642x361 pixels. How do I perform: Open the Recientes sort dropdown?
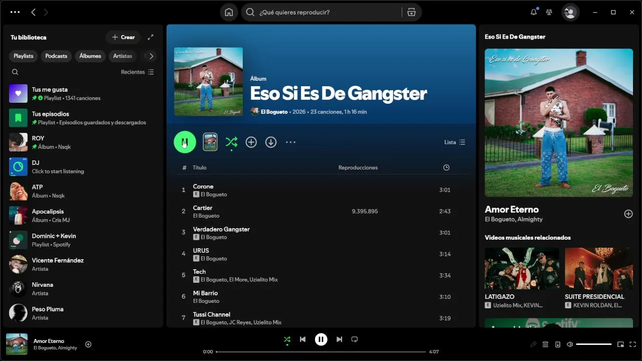click(x=137, y=72)
